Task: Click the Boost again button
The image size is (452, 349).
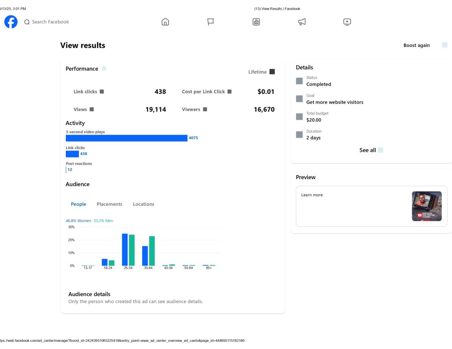Action: pos(416,45)
